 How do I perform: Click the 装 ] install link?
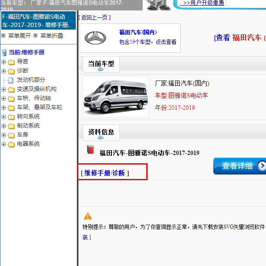pyautogui.click(x=87, y=237)
